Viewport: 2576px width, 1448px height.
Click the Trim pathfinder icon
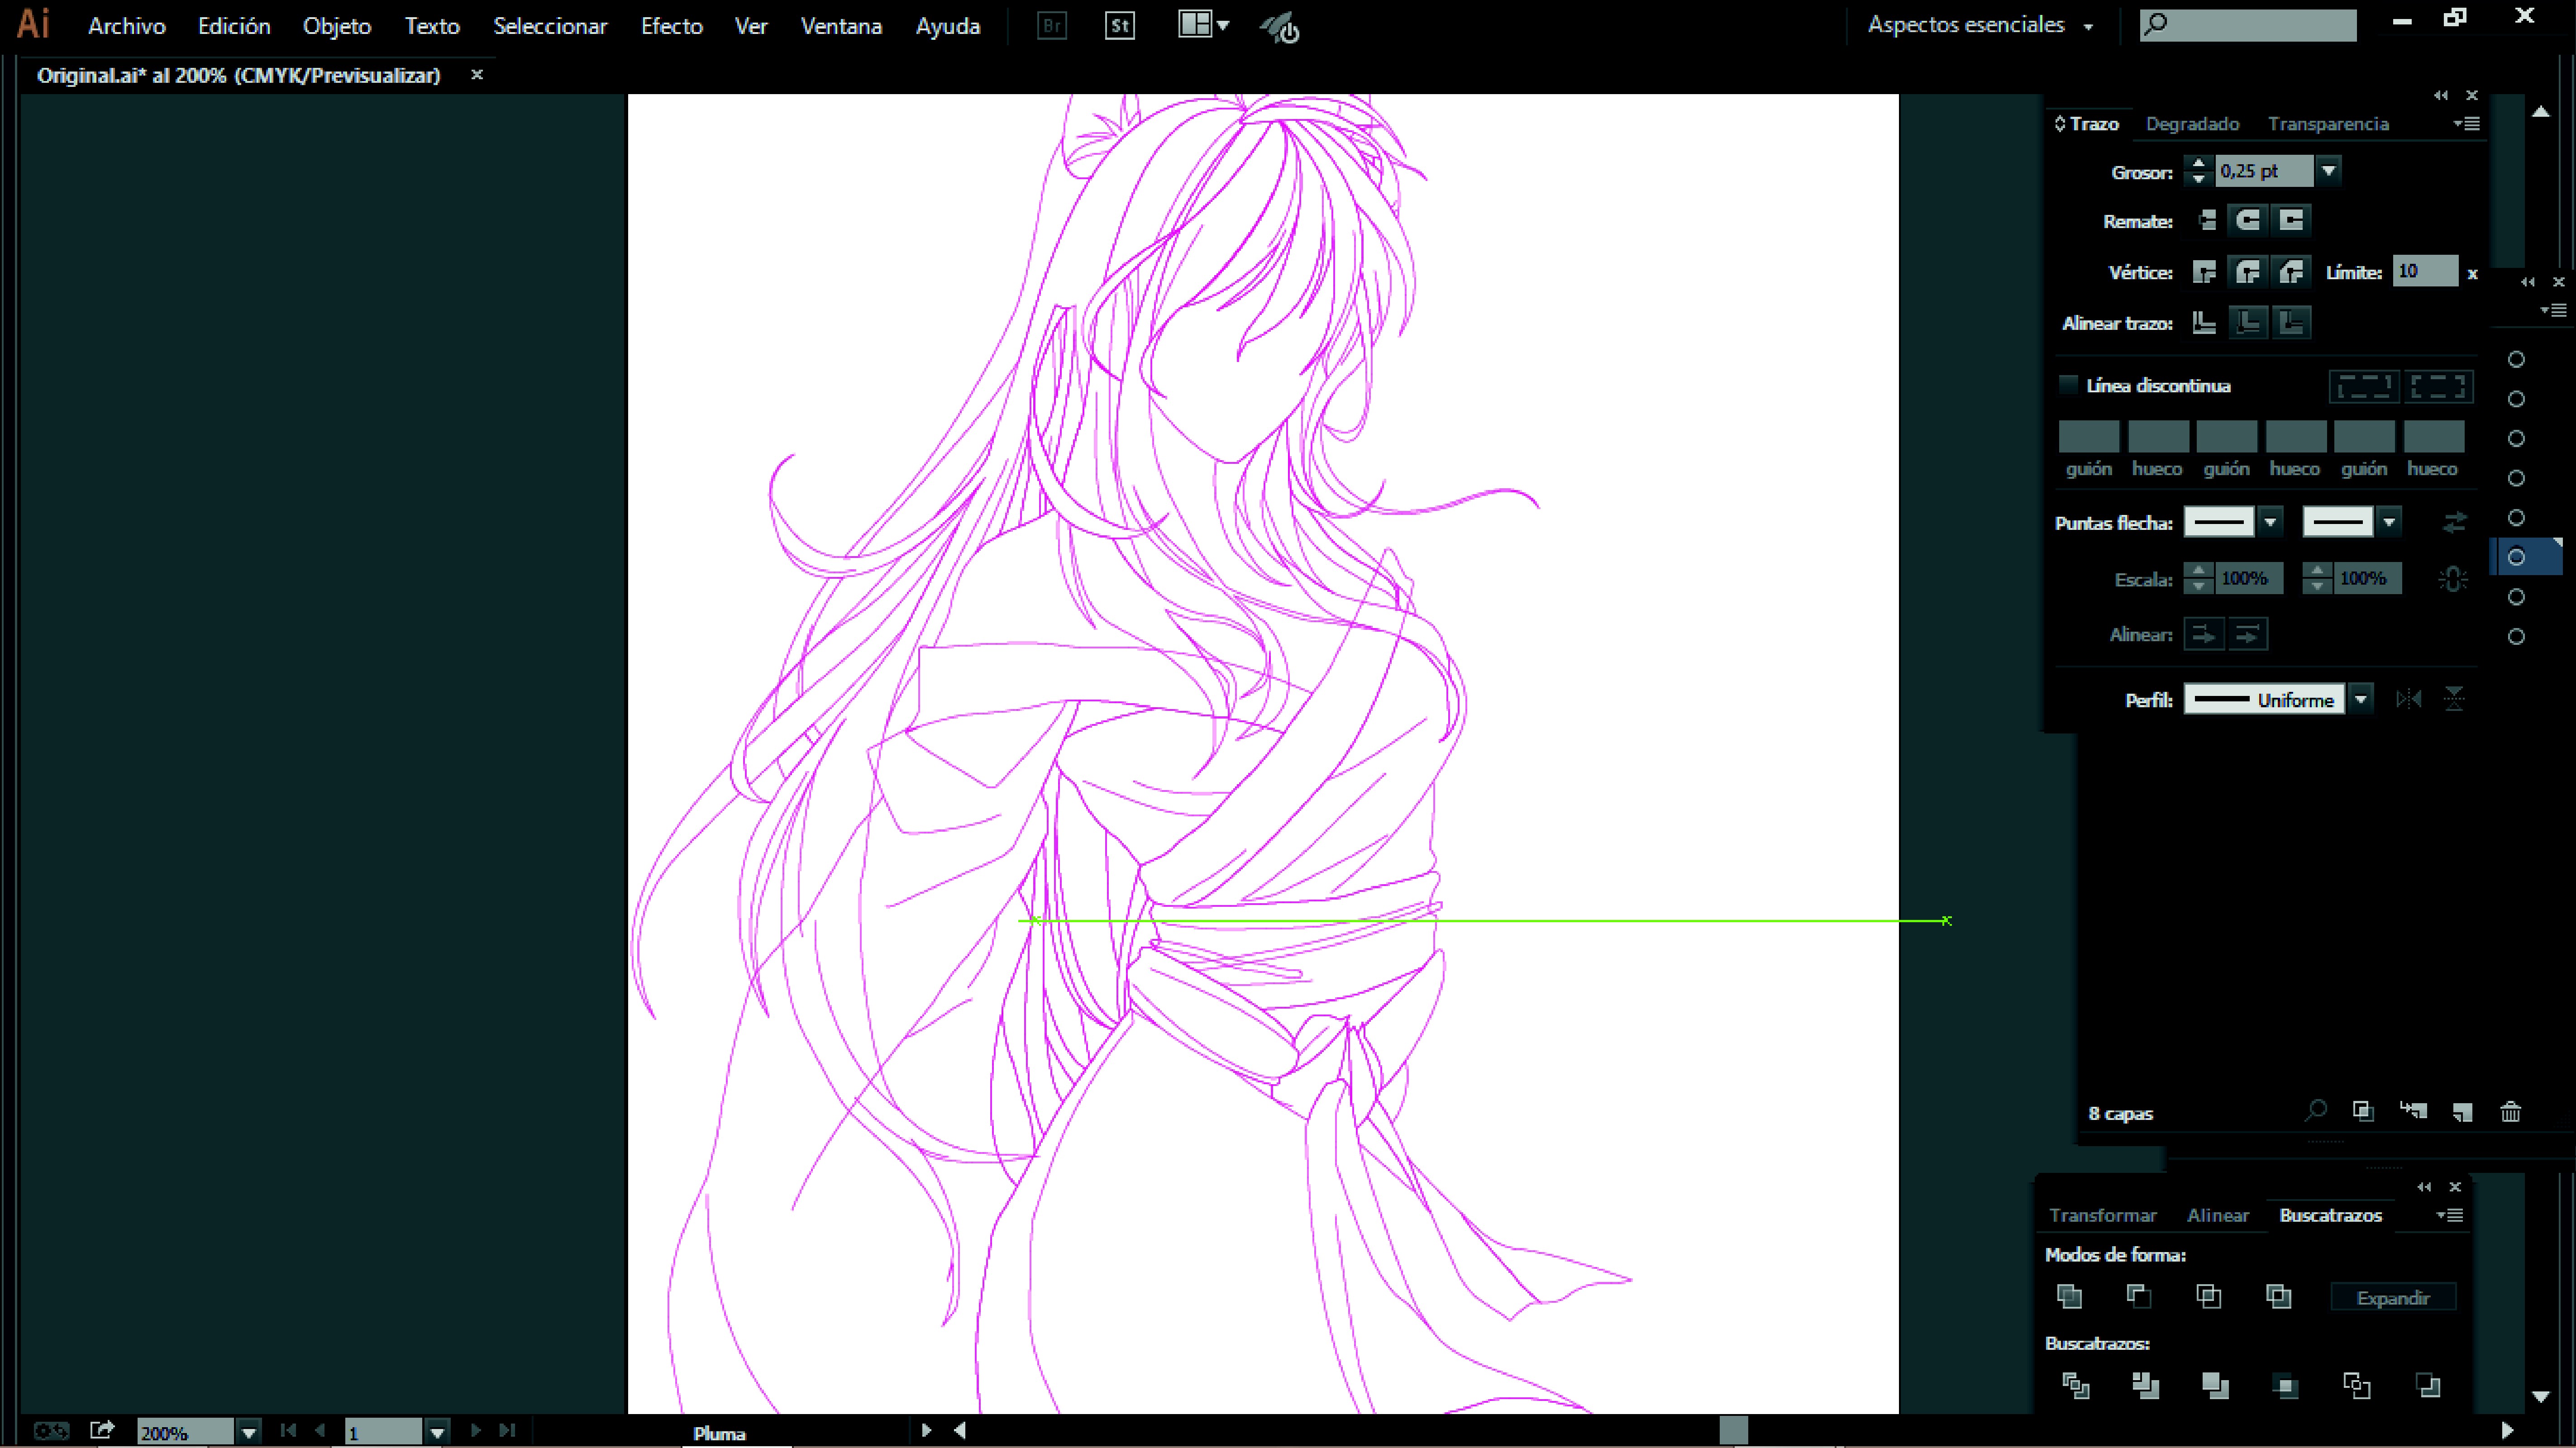[2145, 1385]
